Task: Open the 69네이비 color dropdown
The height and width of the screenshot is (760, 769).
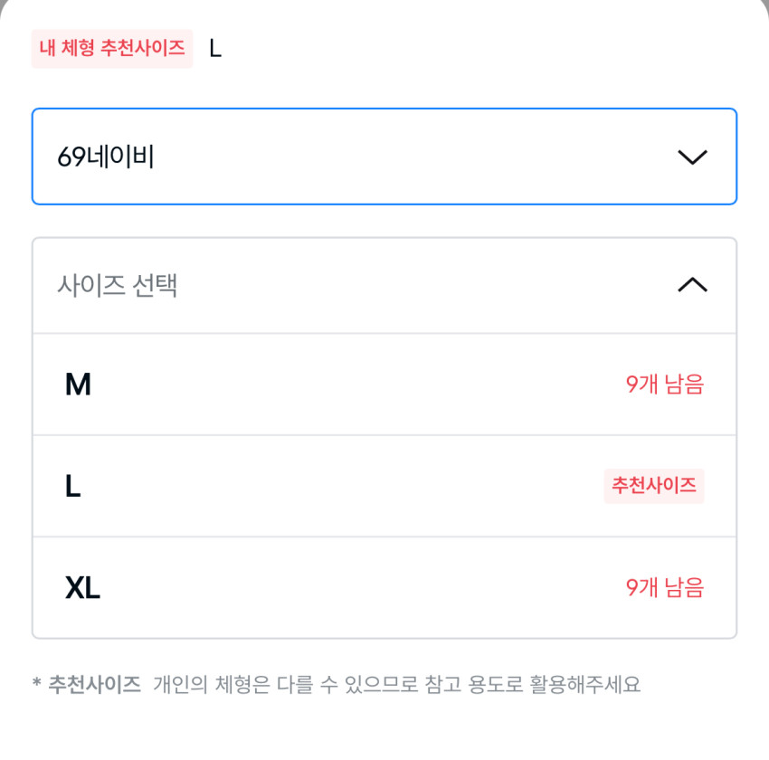Action: 384,157
